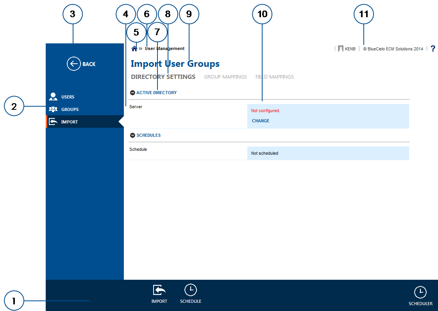
Task: Open the Scheduler from the bottom-right icon
Action: 420,292
